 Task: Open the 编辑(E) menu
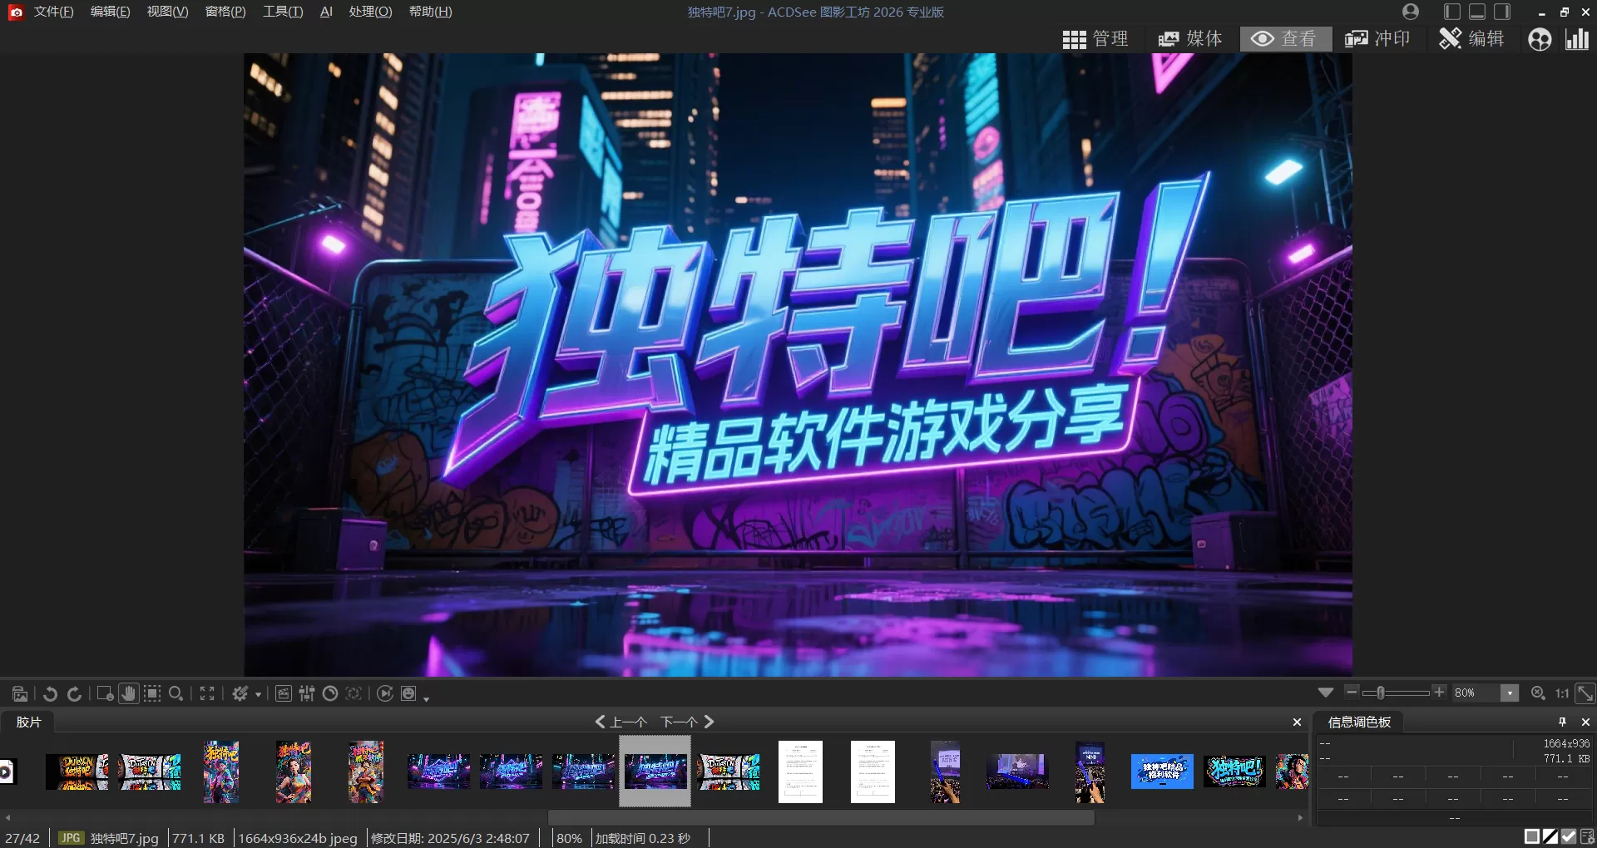coord(110,12)
